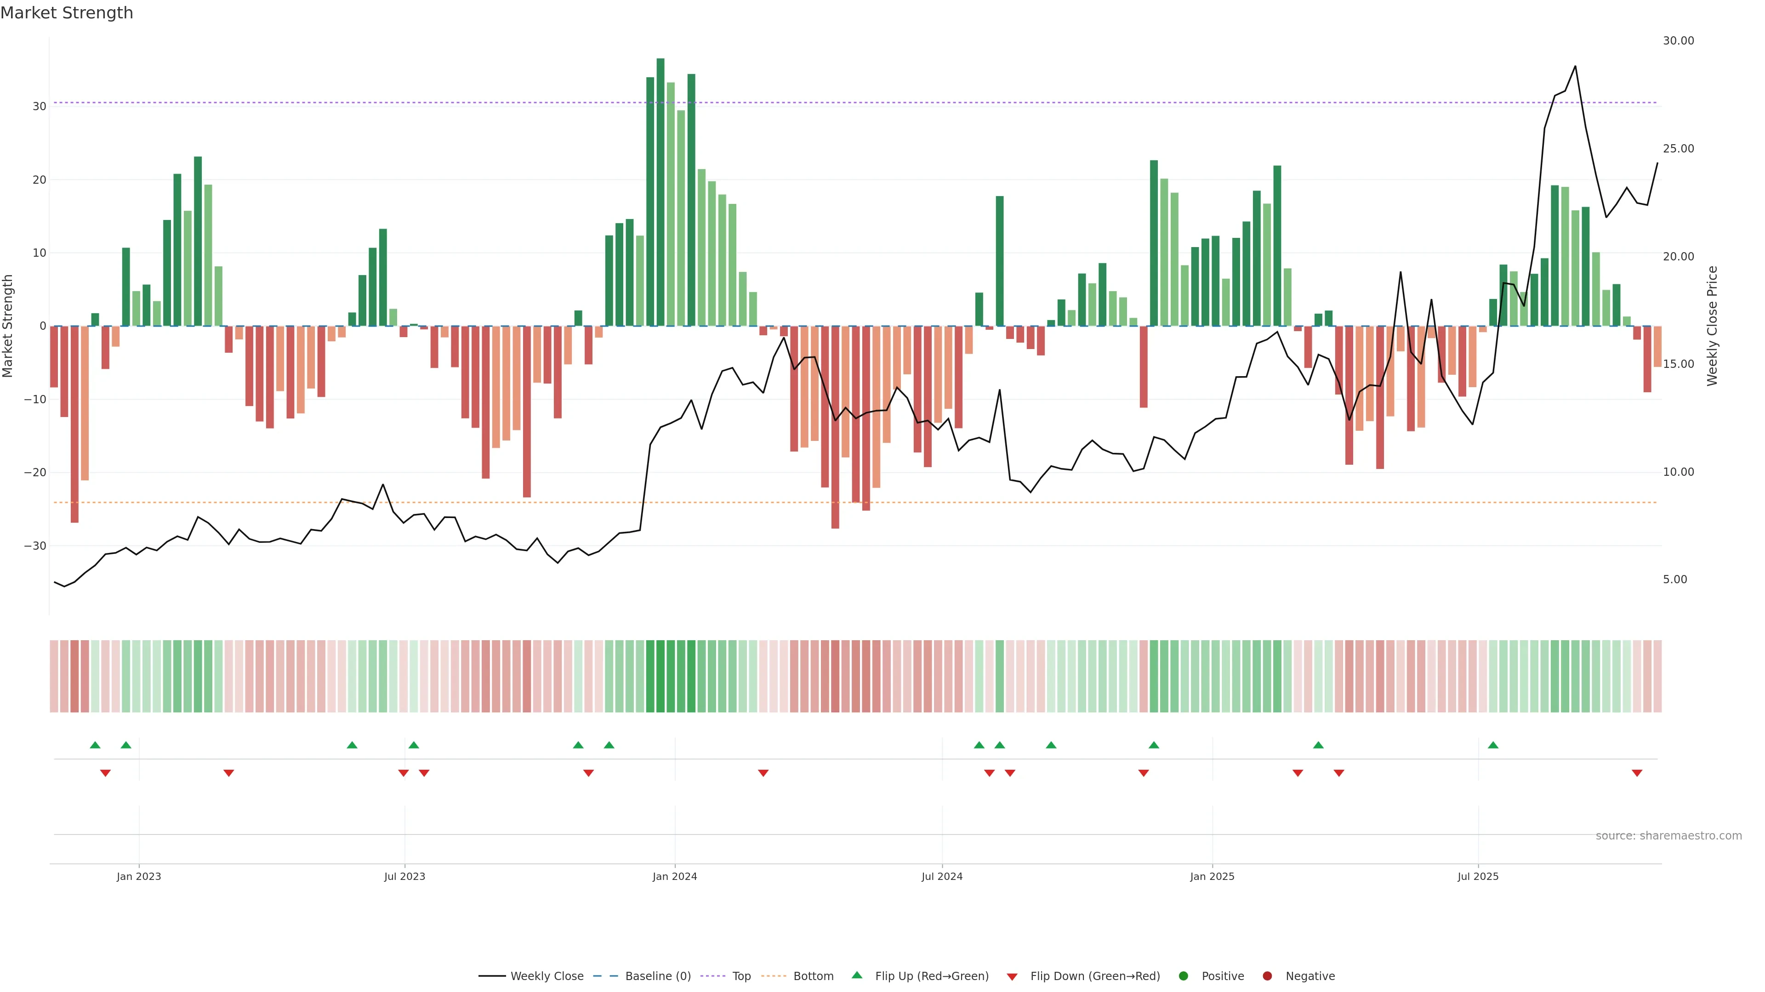Click the flip-up triangle just after Jul 2025
This screenshot has width=1765, height=992.
click(1493, 745)
